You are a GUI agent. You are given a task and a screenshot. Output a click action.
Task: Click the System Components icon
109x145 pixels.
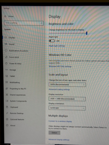pyautogui.click(x=7, y=101)
